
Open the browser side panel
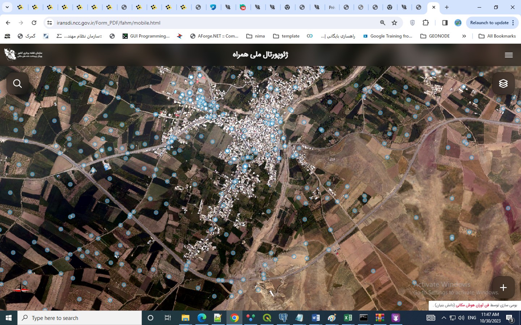(445, 23)
